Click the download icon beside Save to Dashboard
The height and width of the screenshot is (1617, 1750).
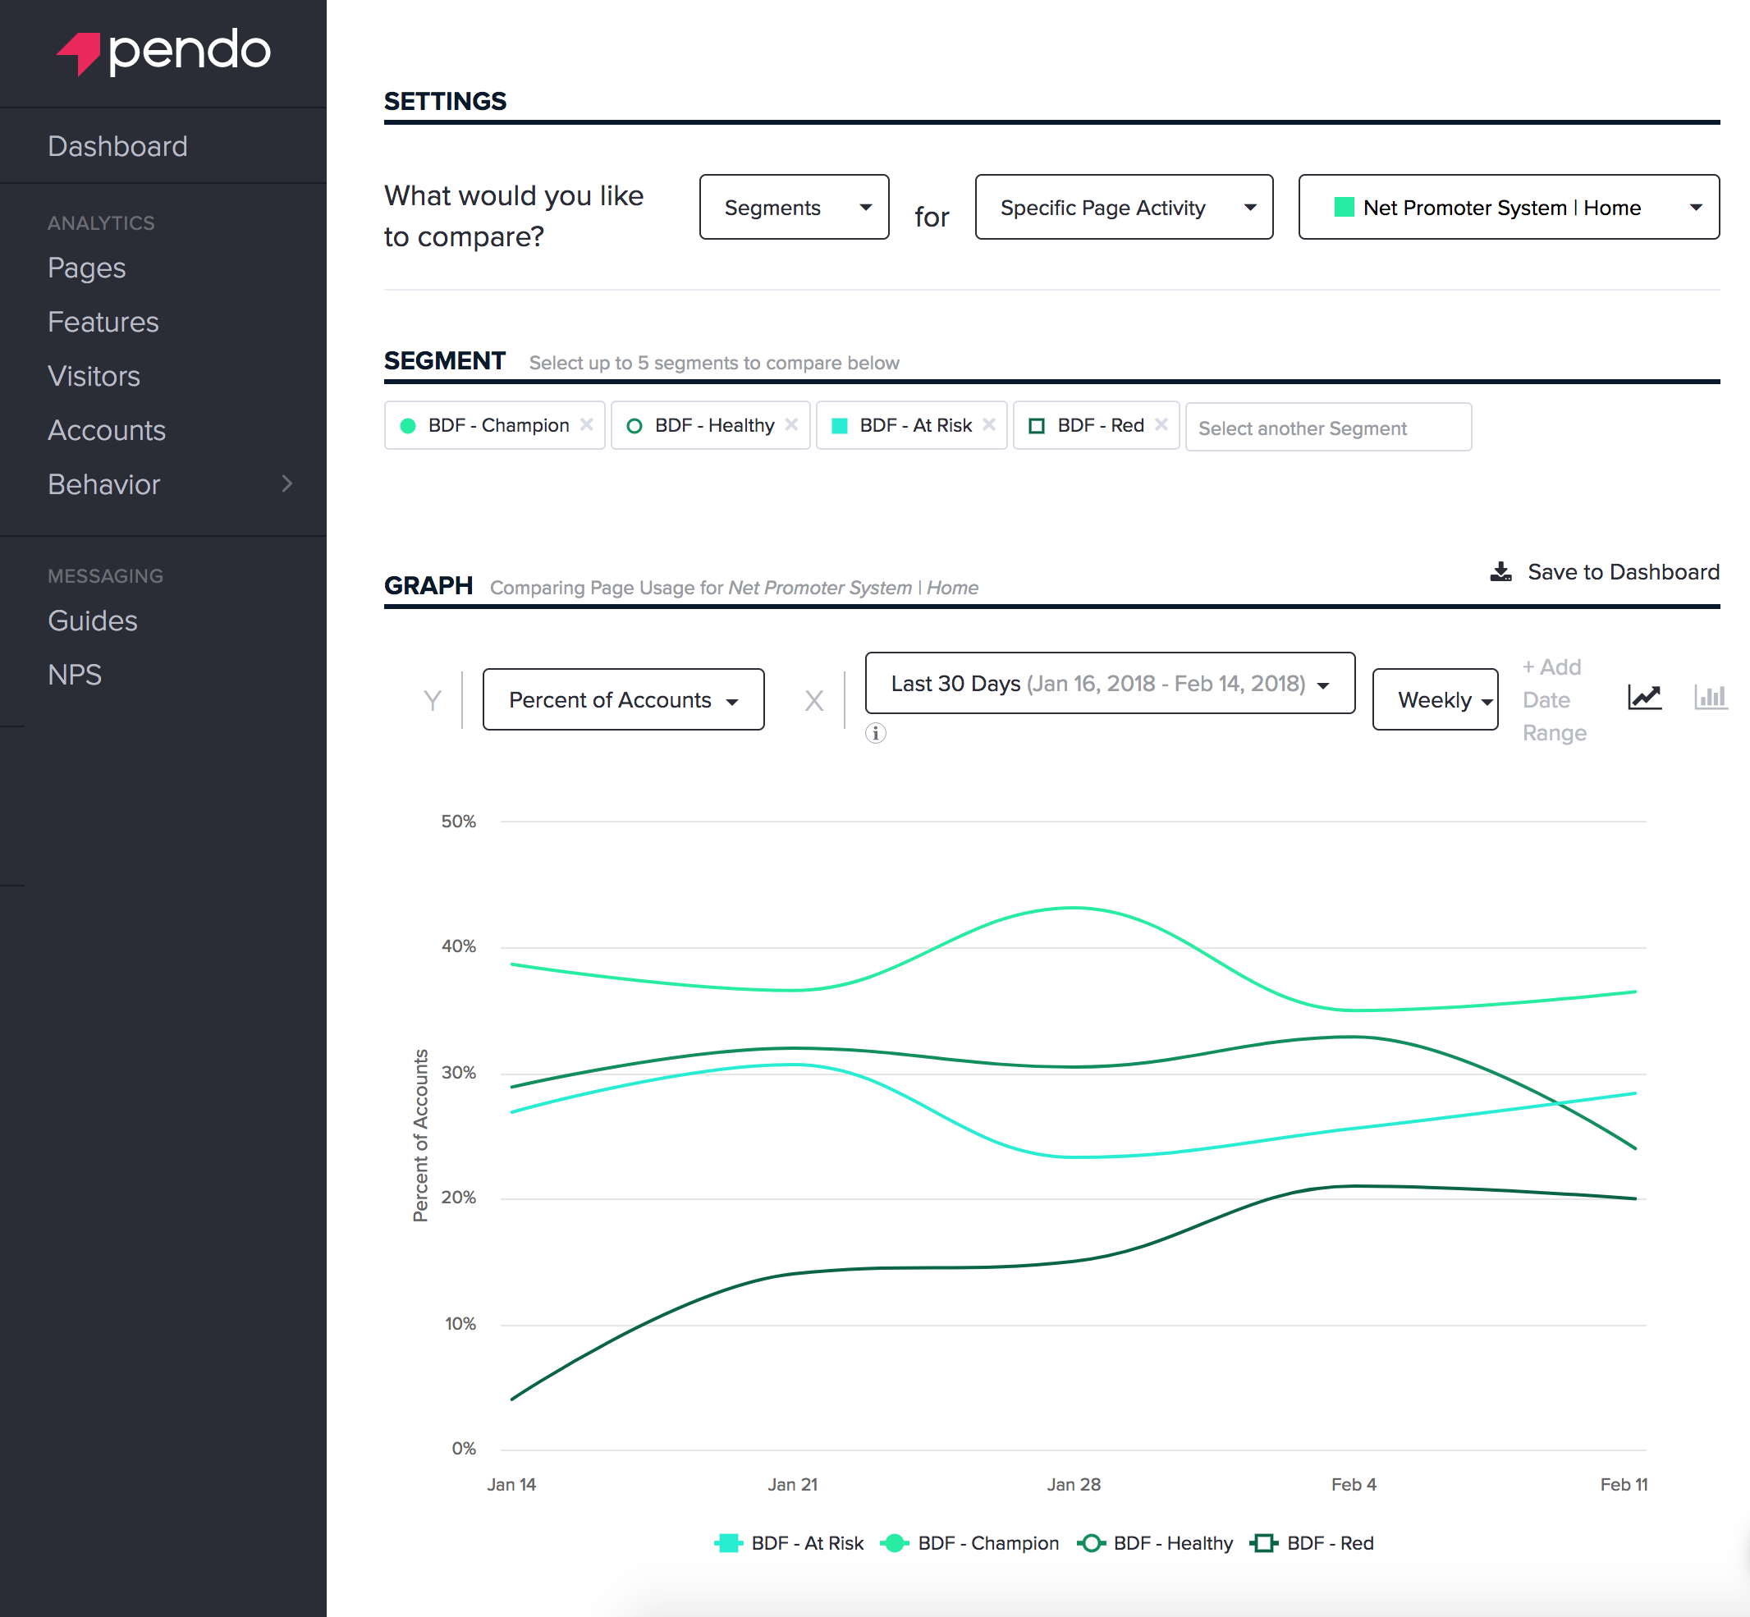[x=1500, y=572]
